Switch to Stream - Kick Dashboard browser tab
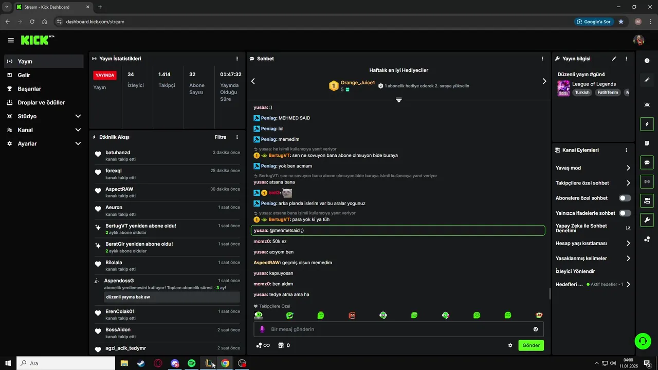 pyautogui.click(x=53, y=7)
